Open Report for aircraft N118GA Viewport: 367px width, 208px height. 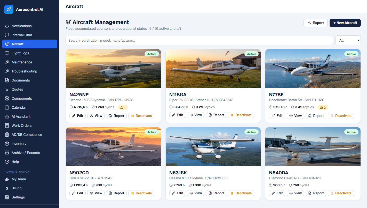pyautogui.click(x=216, y=115)
